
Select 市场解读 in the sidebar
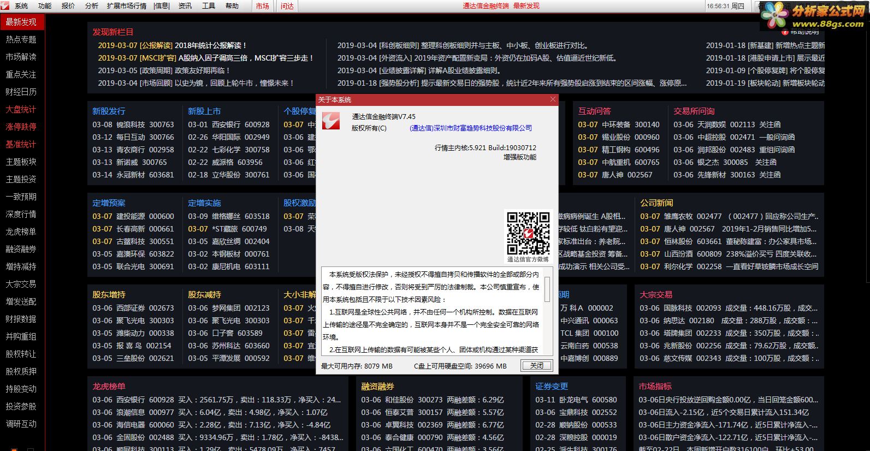pyautogui.click(x=21, y=57)
